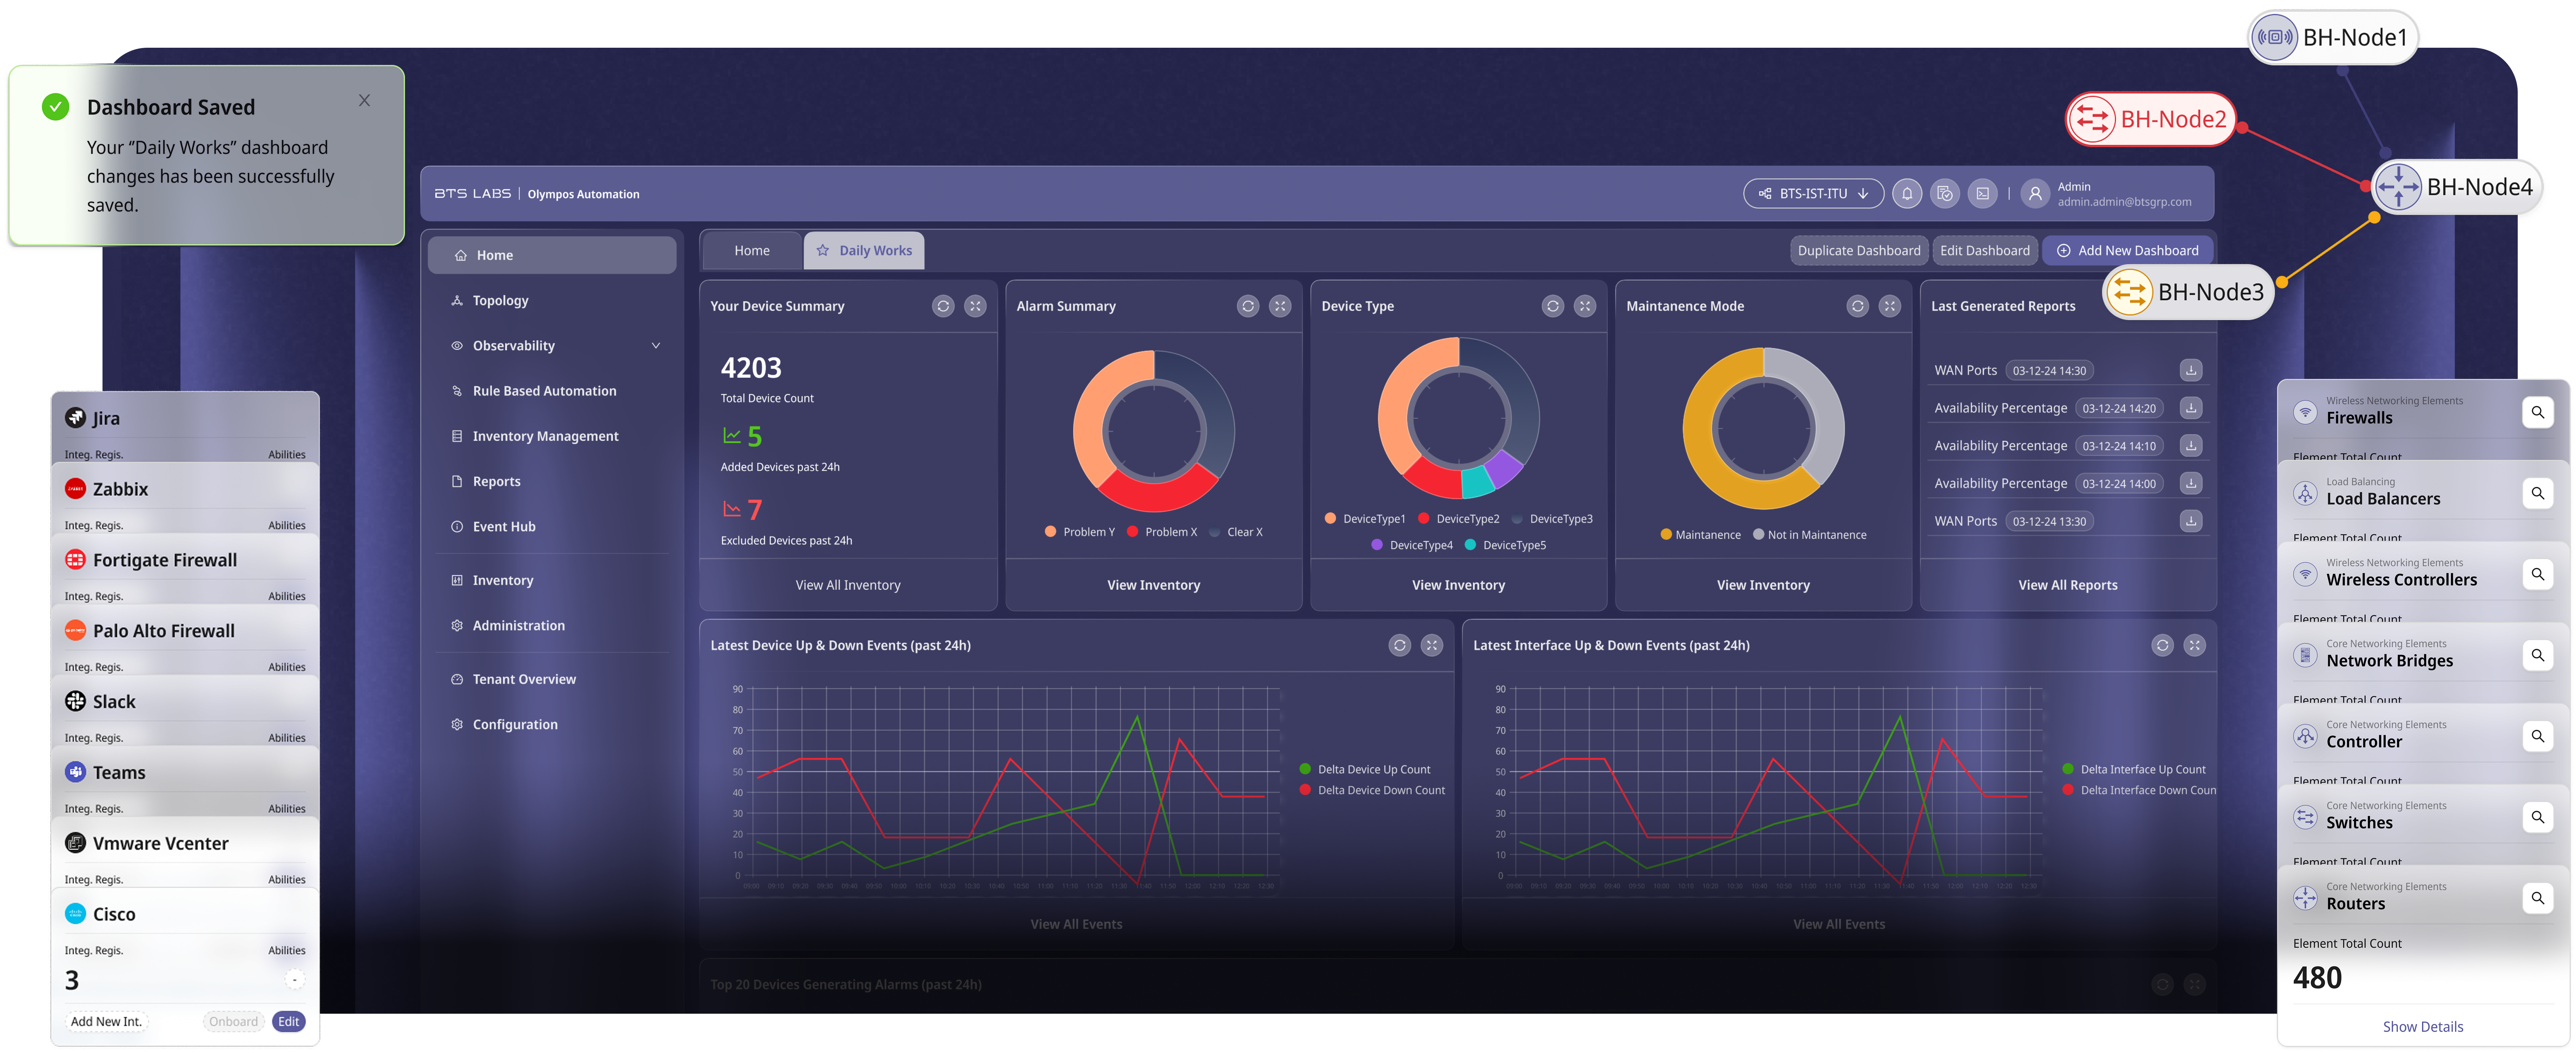Click the search icon on Routers card
The width and height of the screenshot is (2576, 1053).
[2538, 898]
